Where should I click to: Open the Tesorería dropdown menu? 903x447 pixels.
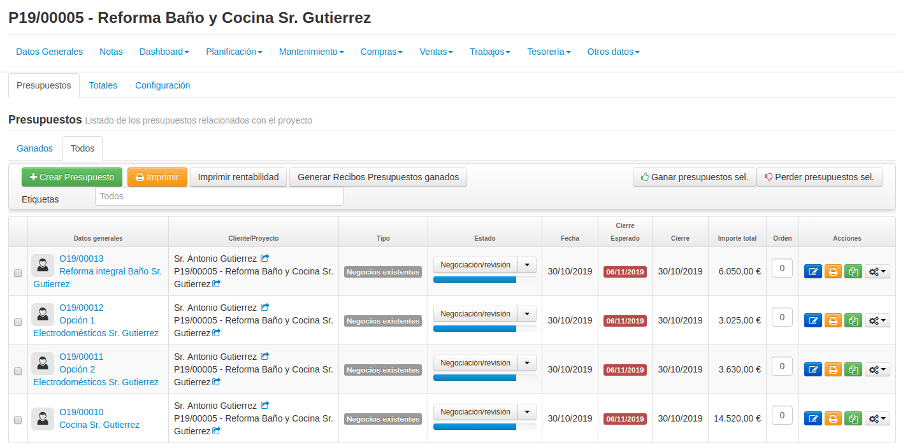[549, 52]
